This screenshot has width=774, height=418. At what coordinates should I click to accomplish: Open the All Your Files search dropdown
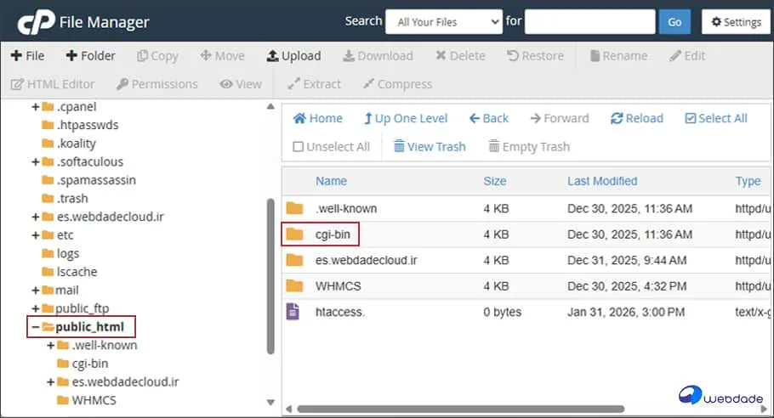click(x=443, y=22)
